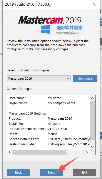This screenshot has width=102, height=179.
Task: Click the horizontal scroll left arrow
Action: pos(10,152)
